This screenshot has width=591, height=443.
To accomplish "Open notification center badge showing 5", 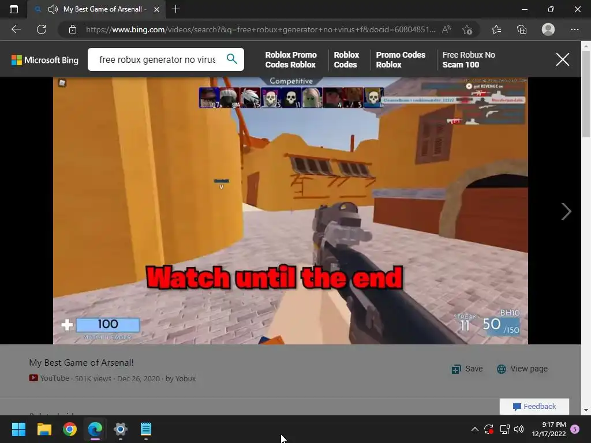I will coord(575,429).
